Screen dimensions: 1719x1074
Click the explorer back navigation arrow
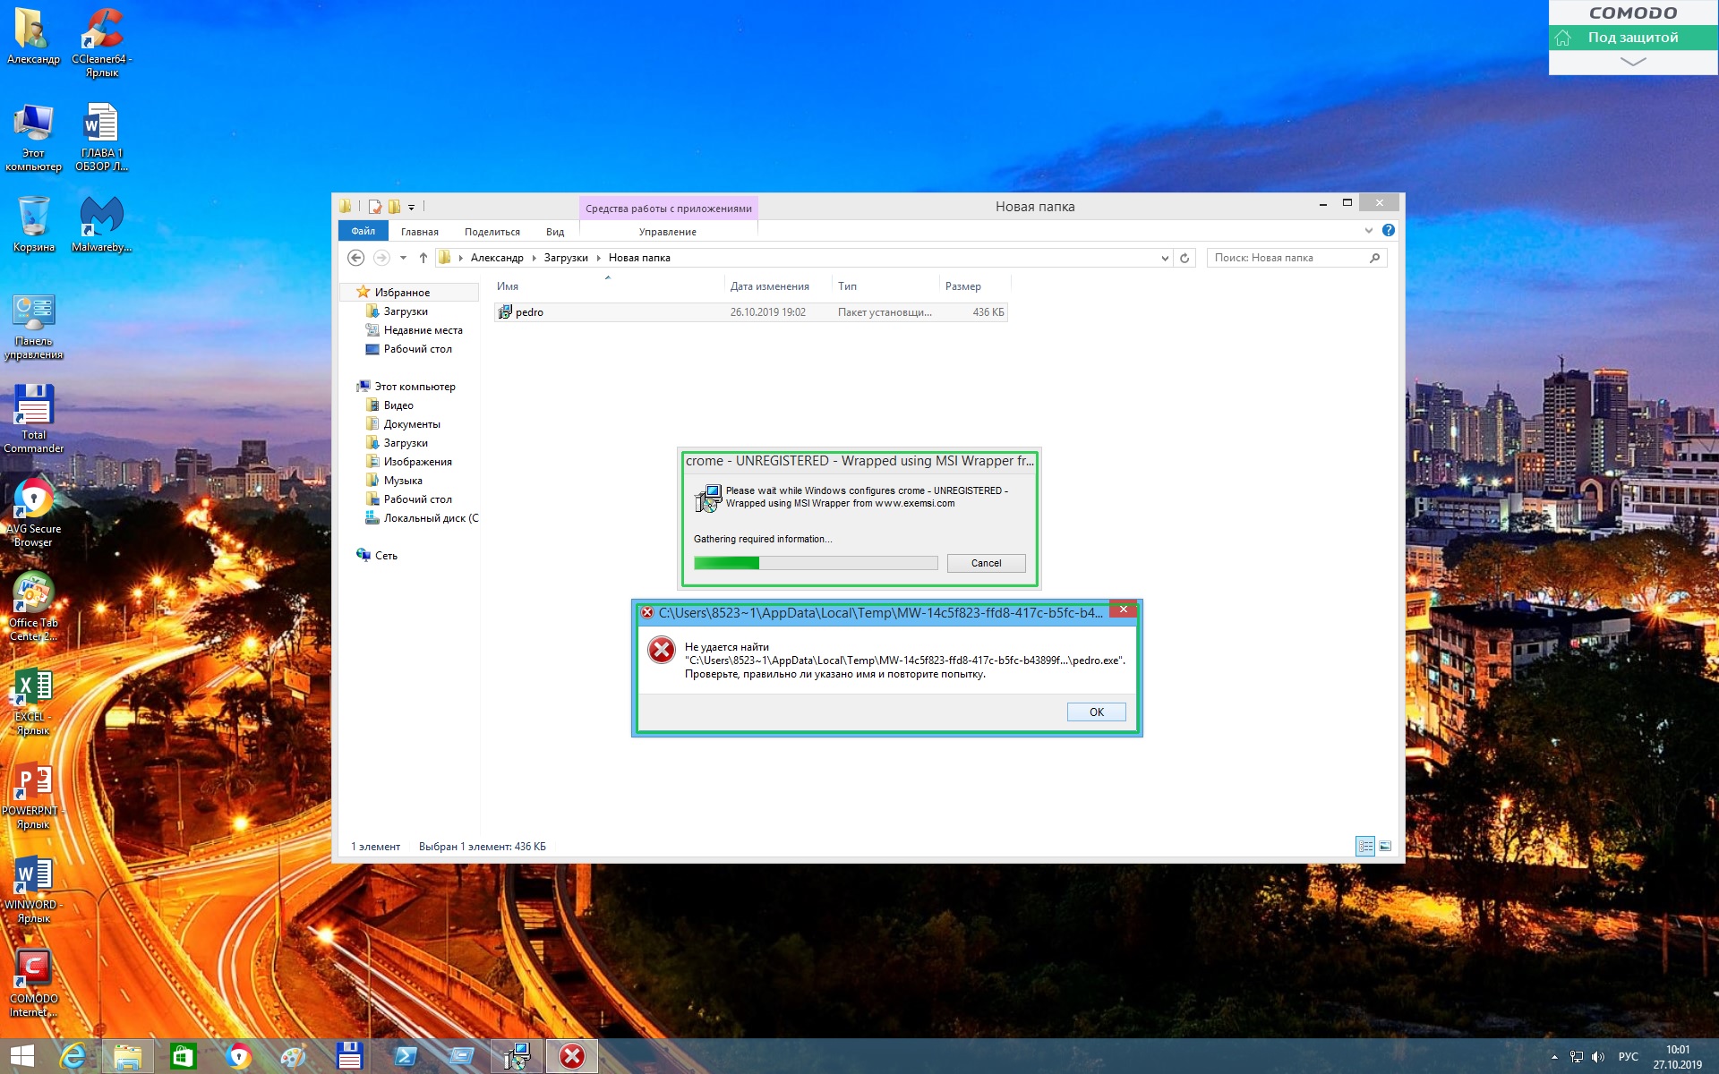click(355, 258)
